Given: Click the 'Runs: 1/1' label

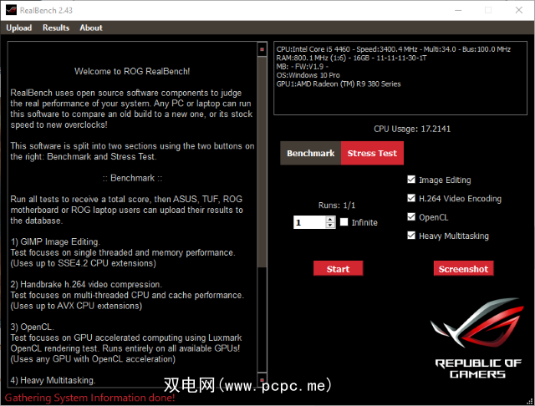Looking at the screenshot, I should (x=337, y=206).
